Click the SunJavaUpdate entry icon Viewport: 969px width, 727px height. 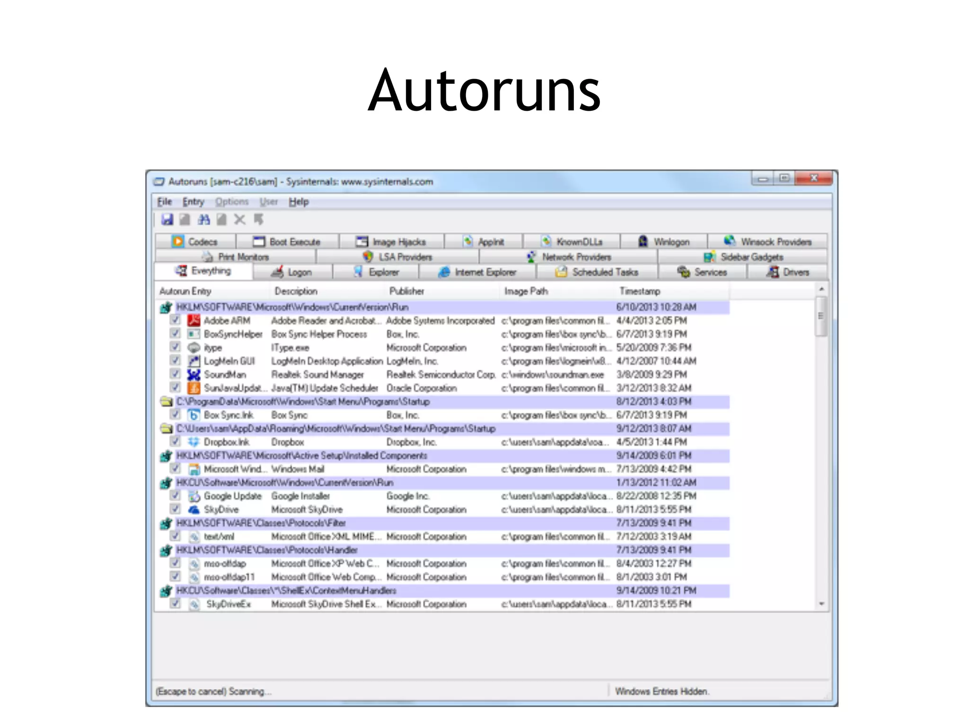(194, 388)
